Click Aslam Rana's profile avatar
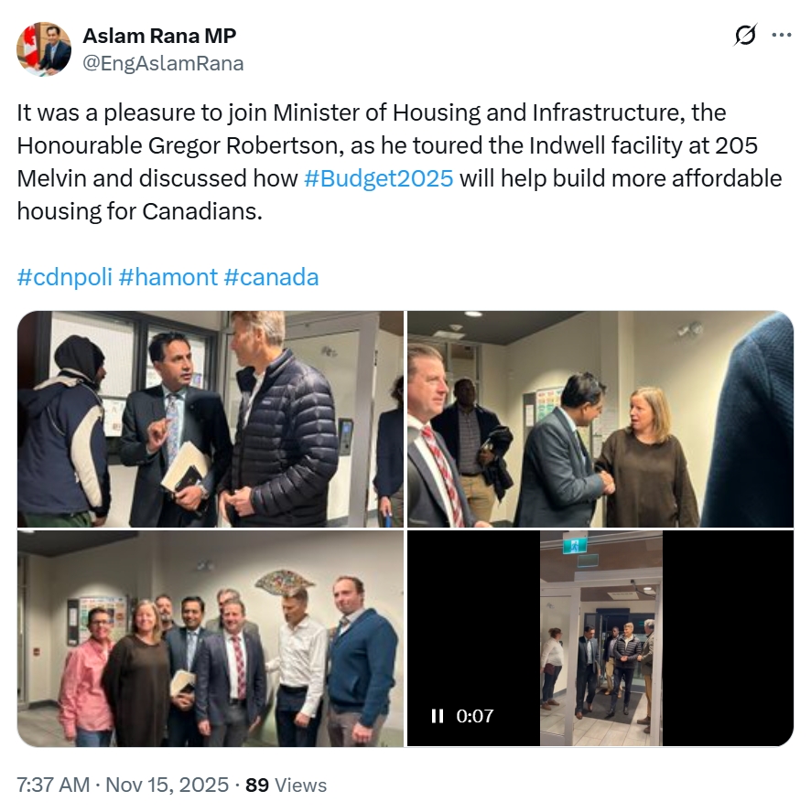Viewport: 811px width, 812px height. (44, 49)
